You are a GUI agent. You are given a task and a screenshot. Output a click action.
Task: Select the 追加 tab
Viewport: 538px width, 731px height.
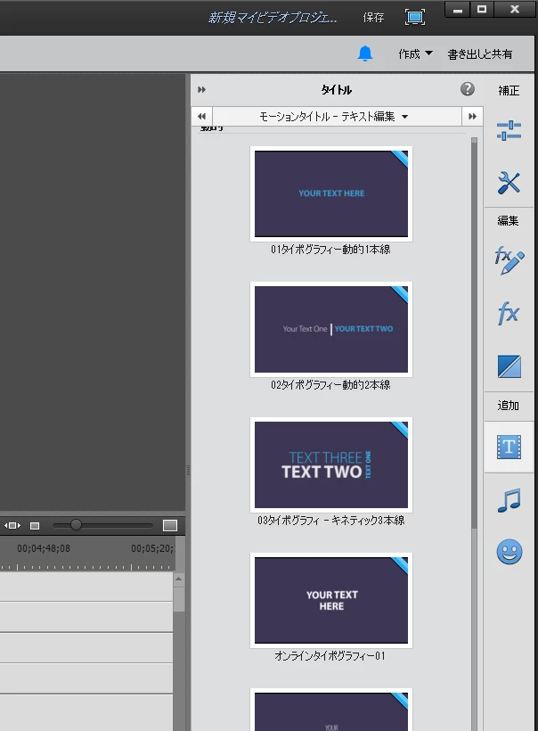(x=509, y=406)
